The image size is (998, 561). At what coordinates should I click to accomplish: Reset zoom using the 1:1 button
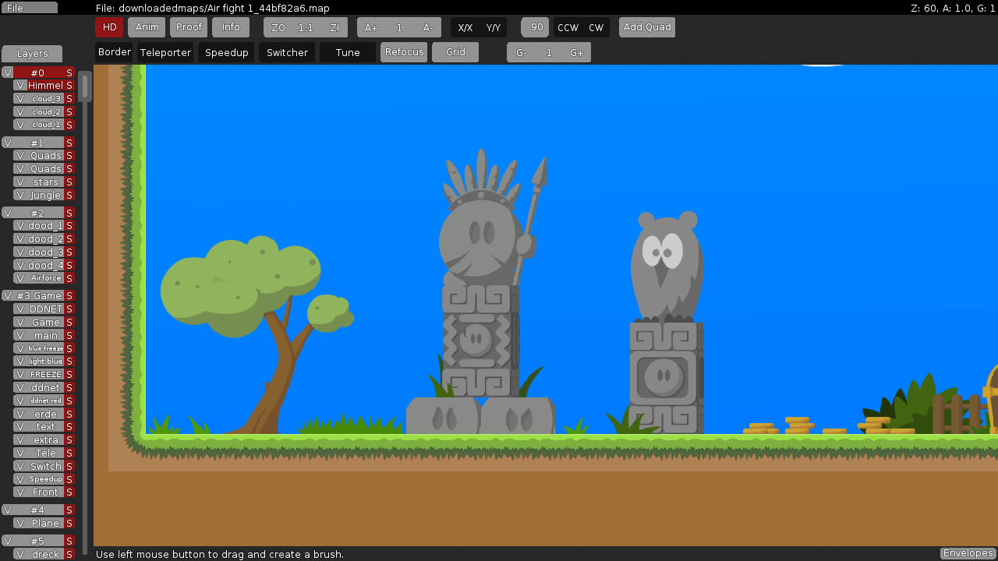click(306, 27)
